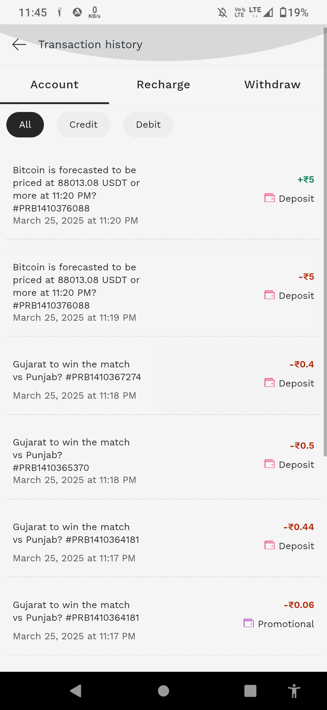327x710 pixels.
Task: Open recent apps with square button
Action: tap(250, 691)
